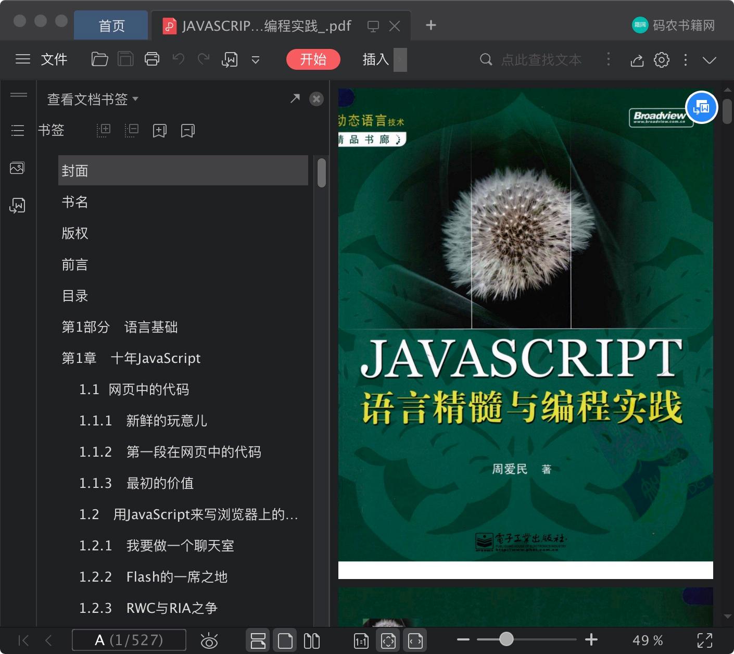The image size is (734, 654).
Task: Click the print icon
Action: [x=152, y=59]
